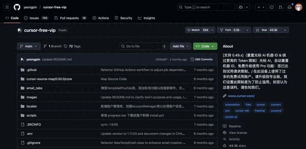Open the pull requests header icon
The image size is (306, 149).
pyautogui.click(x=280, y=7)
